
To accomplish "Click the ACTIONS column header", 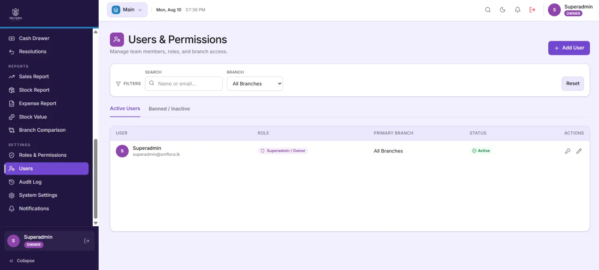I will tap(574, 133).
